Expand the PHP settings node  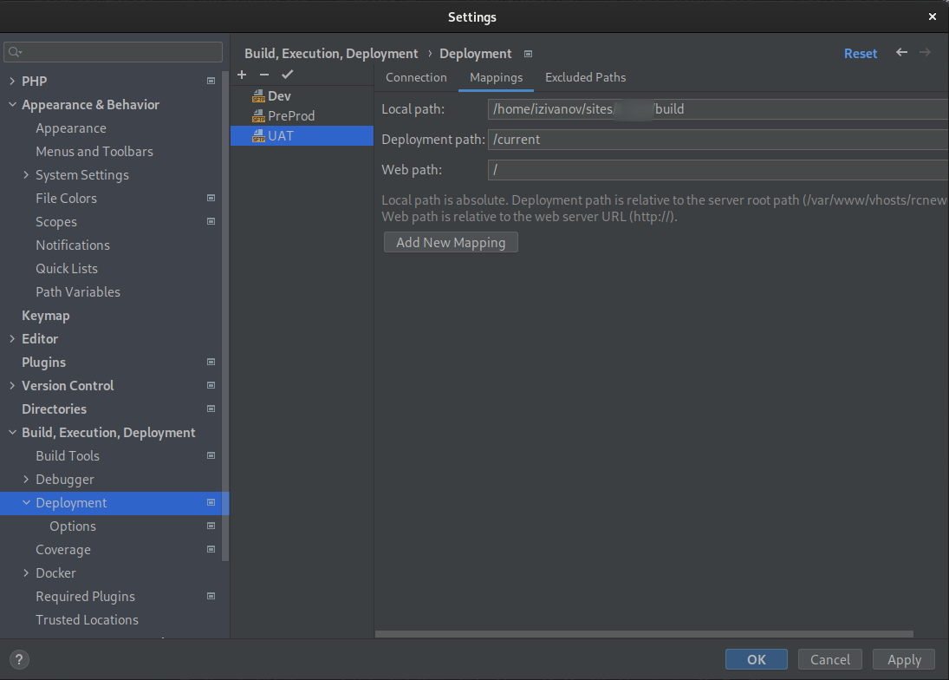pyautogui.click(x=12, y=81)
